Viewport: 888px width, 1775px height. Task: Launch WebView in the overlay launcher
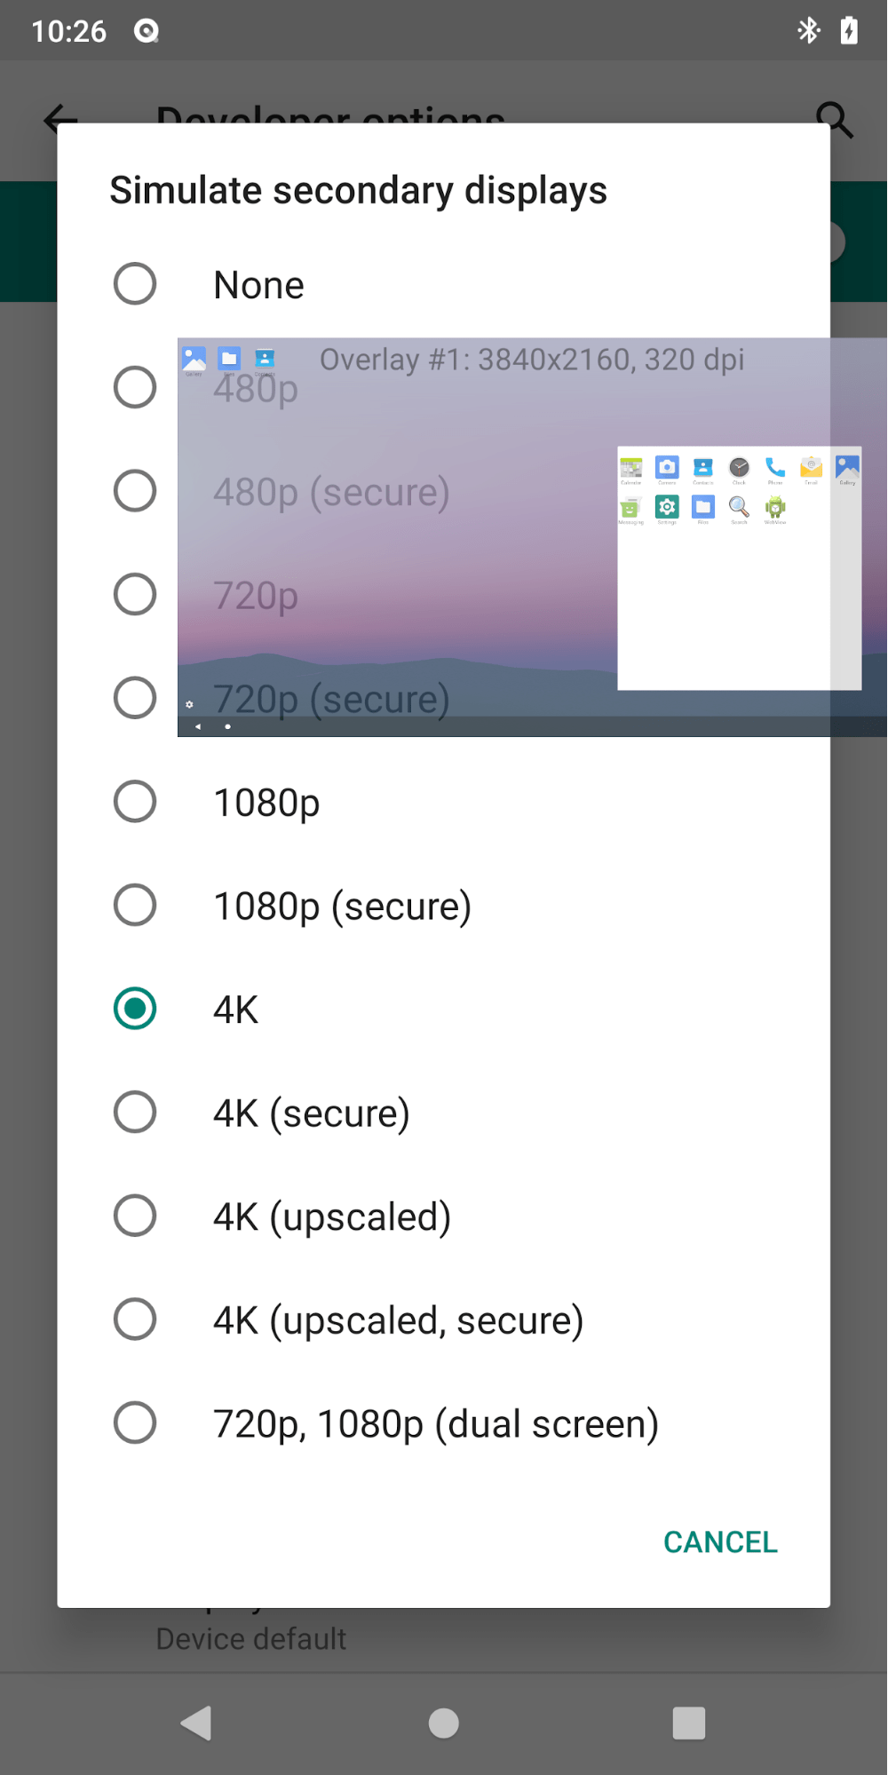(774, 506)
